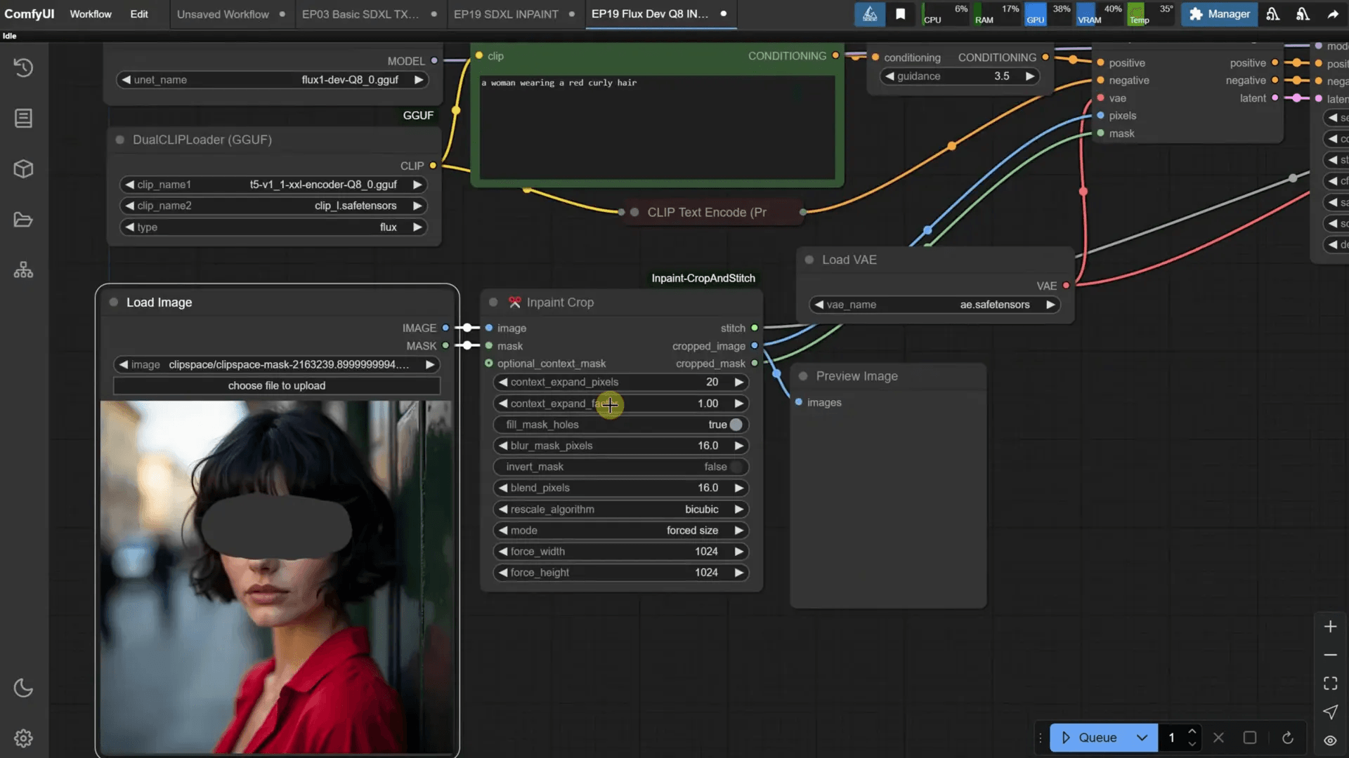Open settings gear icon
Viewport: 1349px width, 758px height.
(23, 738)
